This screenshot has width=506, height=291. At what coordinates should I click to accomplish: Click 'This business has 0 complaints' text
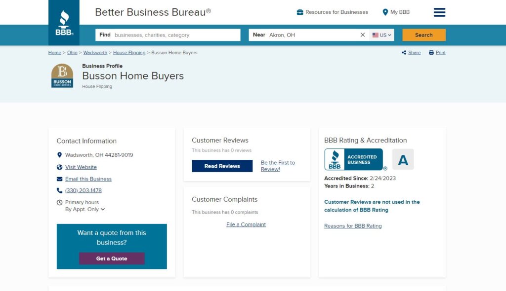(x=225, y=212)
